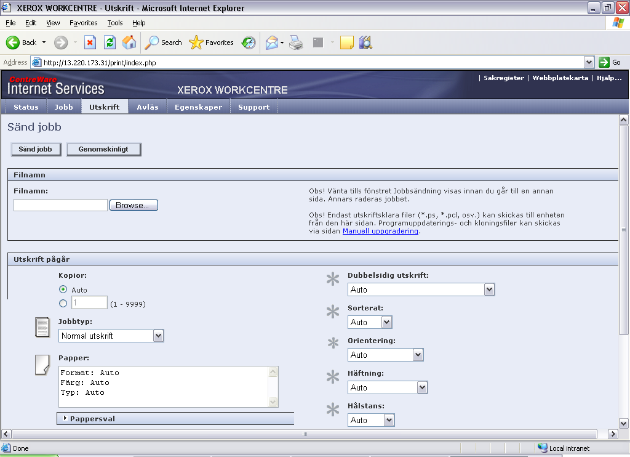Click the document icon beside Jobbtyp
The width and height of the screenshot is (630, 457).
(42, 327)
